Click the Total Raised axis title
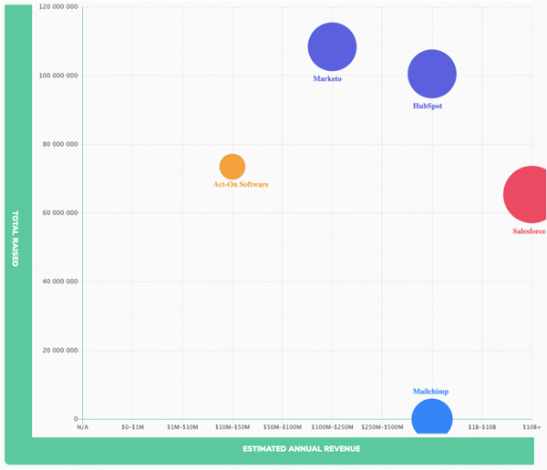The image size is (547, 470). pos(15,239)
